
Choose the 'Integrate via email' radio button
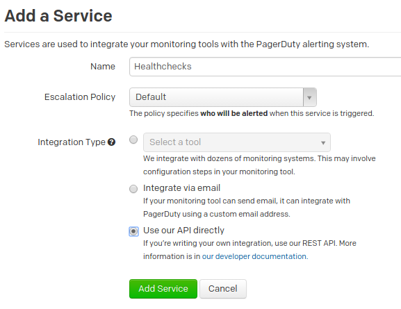click(x=133, y=189)
